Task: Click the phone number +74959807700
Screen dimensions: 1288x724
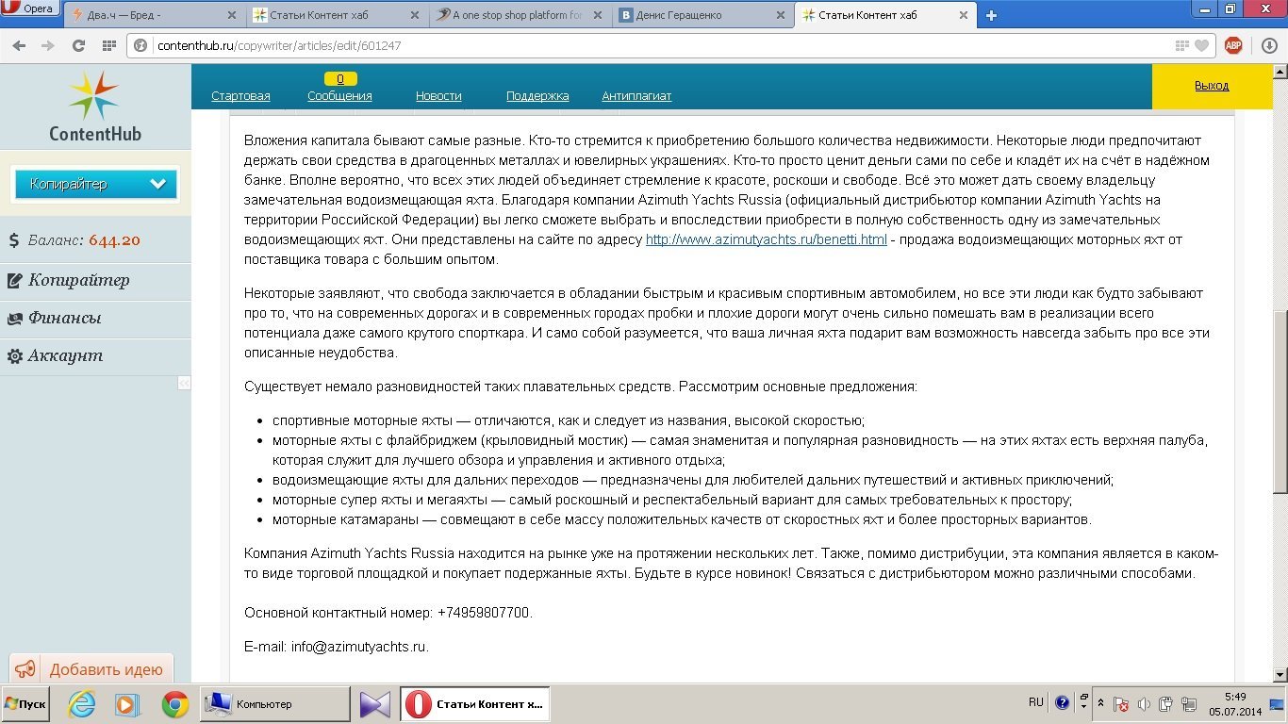Action: pyautogui.click(x=485, y=613)
